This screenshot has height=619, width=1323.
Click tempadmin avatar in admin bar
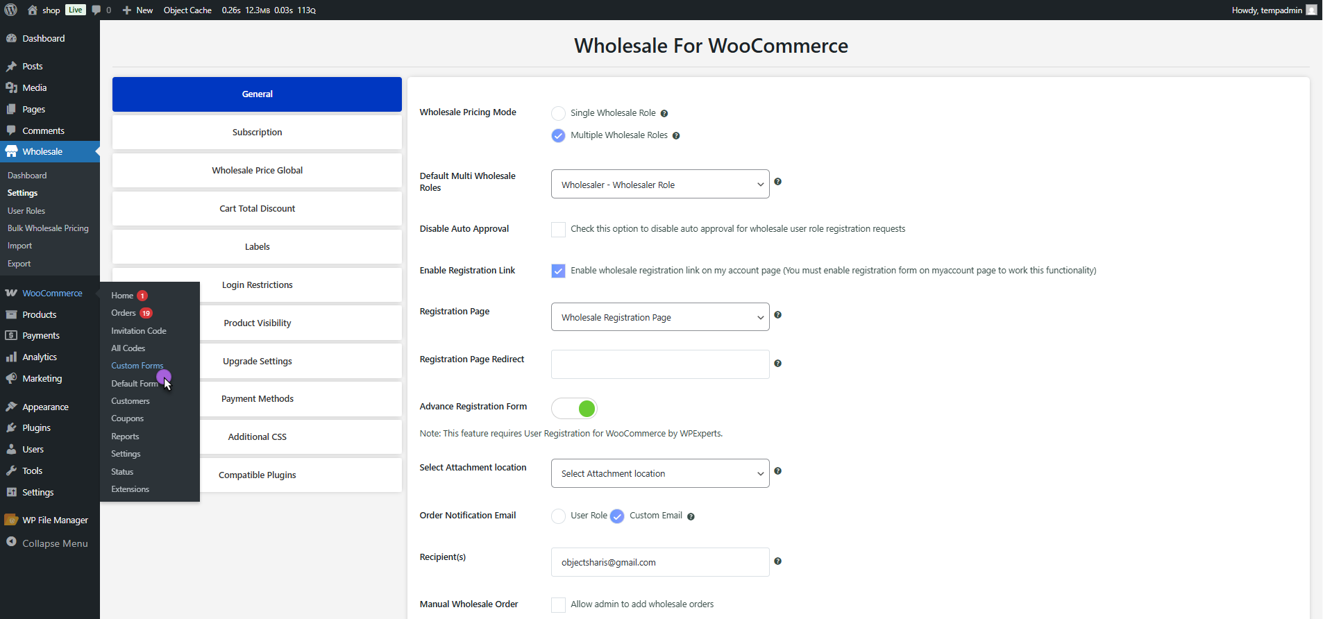pos(1311,10)
